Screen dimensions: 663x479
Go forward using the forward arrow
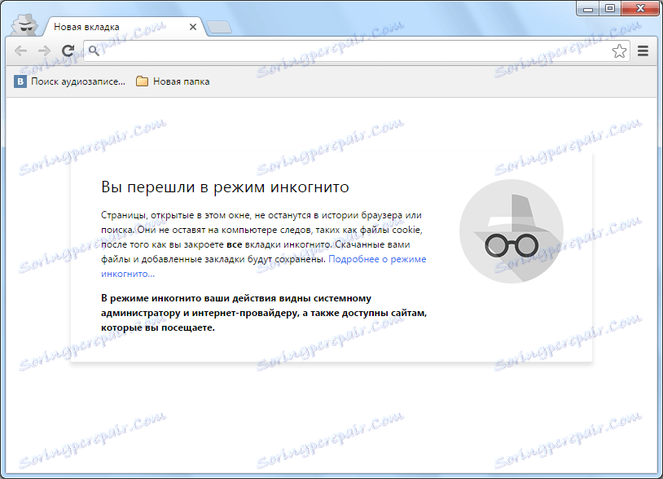click(44, 51)
